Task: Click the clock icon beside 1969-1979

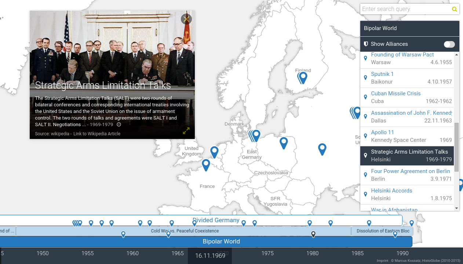Action: (x=119, y=125)
